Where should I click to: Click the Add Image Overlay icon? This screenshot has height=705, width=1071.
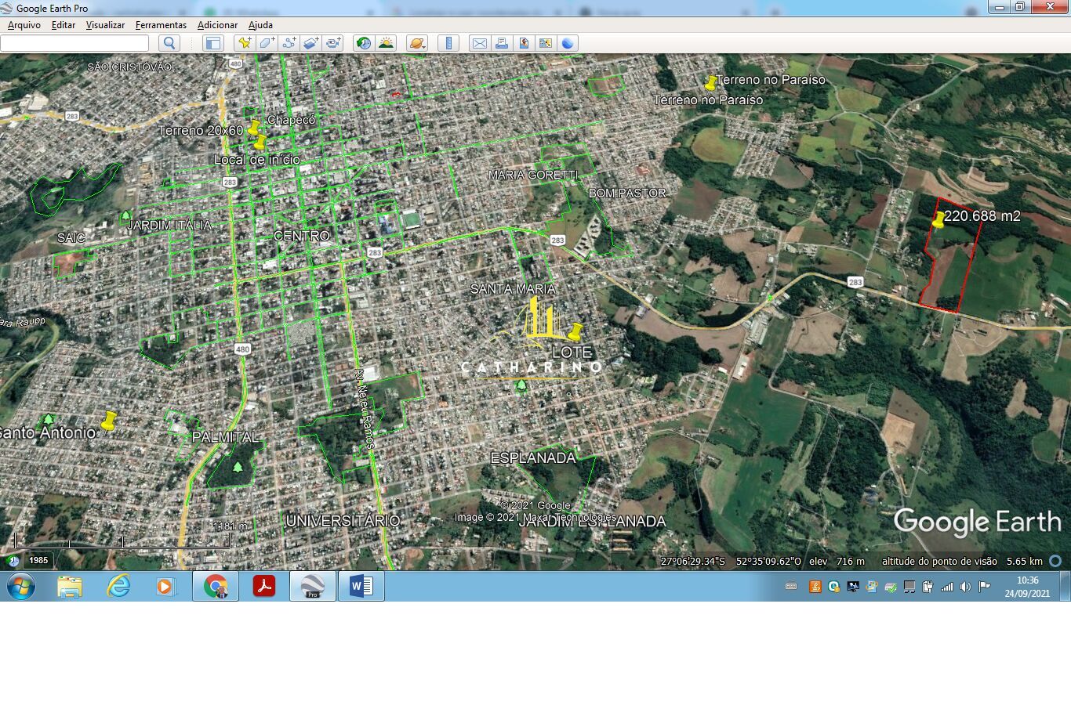[x=311, y=43]
